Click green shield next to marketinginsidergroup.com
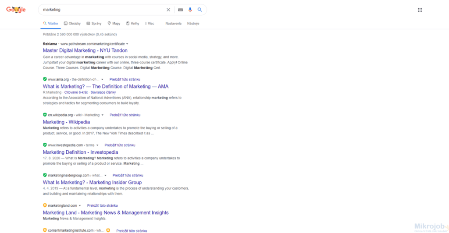 click(x=45, y=175)
